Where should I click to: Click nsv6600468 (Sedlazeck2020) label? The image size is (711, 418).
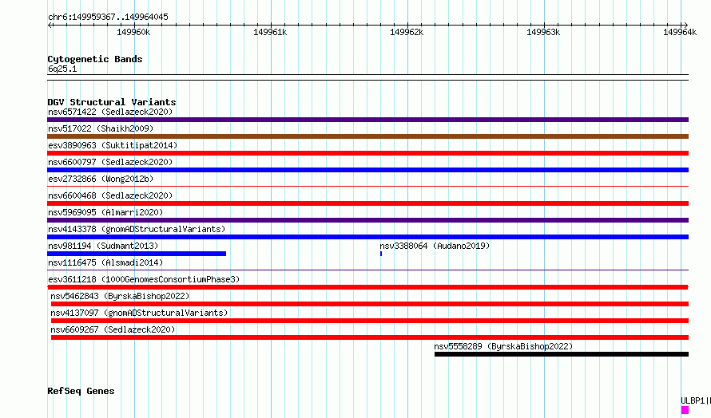pos(110,195)
